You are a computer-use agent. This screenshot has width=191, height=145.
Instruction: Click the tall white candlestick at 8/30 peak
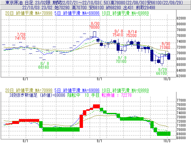pos(95,34)
